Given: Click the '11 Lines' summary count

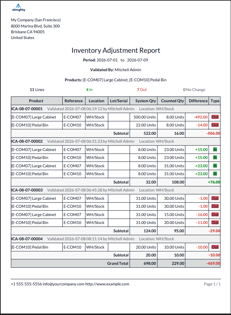Looking at the screenshot, I should coord(37,90).
